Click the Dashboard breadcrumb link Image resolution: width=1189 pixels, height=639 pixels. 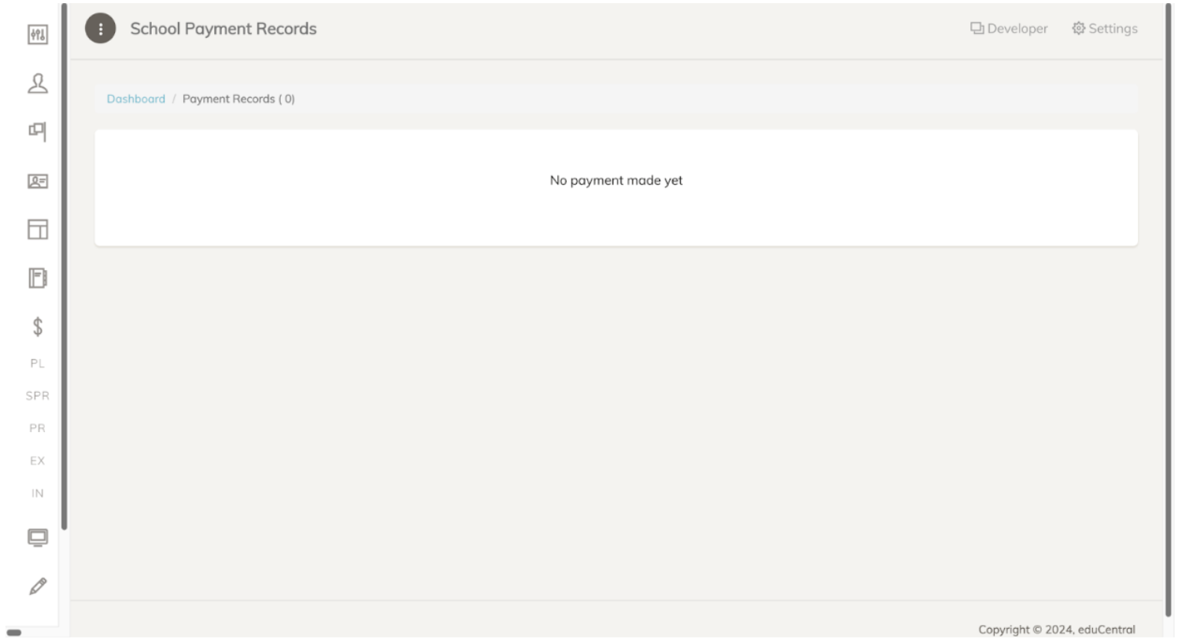pyautogui.click(x=136, y=99)
